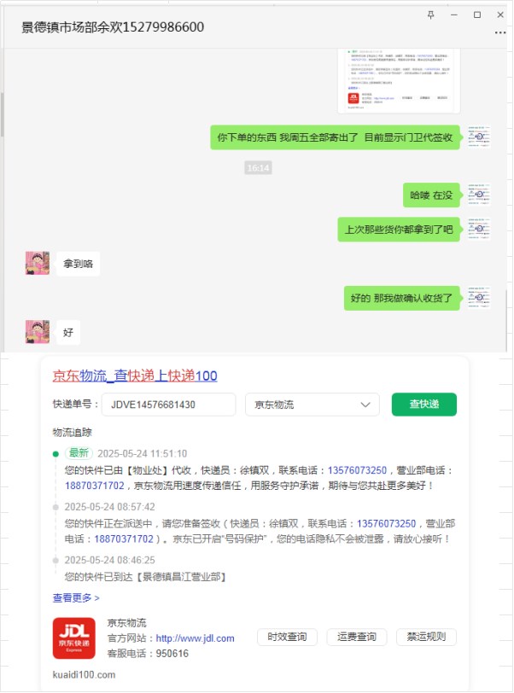Focus the 快递单号 tracking number field

[x=168, y=405]
